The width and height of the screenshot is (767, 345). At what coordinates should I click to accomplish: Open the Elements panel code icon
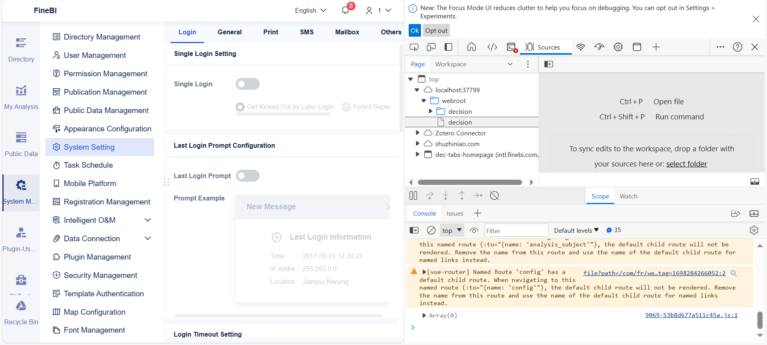tap(492, 47)
